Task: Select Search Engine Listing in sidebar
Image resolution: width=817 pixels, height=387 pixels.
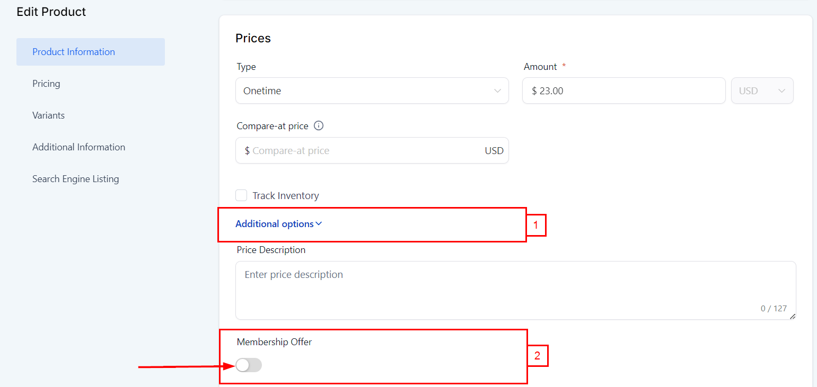Action: point(75,179)
